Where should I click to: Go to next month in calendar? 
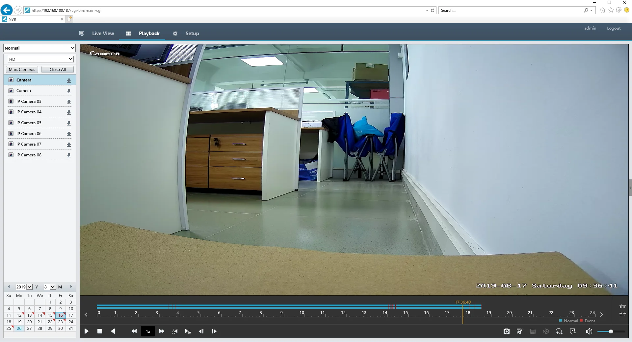pos(71,287)
